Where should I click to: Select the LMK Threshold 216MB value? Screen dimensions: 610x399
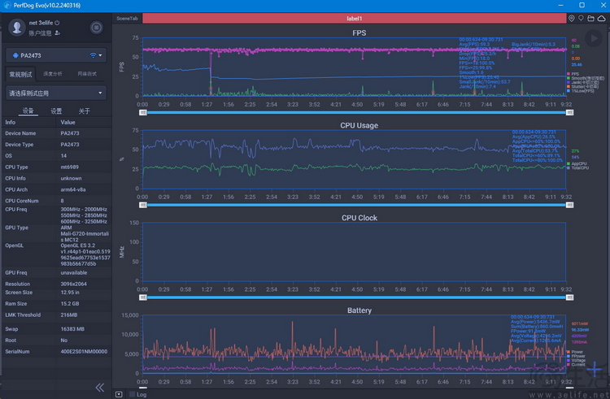pyautogui.click(x=69, y=315)
